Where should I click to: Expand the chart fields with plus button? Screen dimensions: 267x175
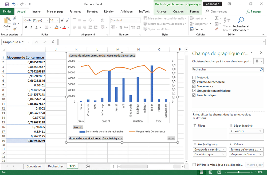click(x=169, y=138)
